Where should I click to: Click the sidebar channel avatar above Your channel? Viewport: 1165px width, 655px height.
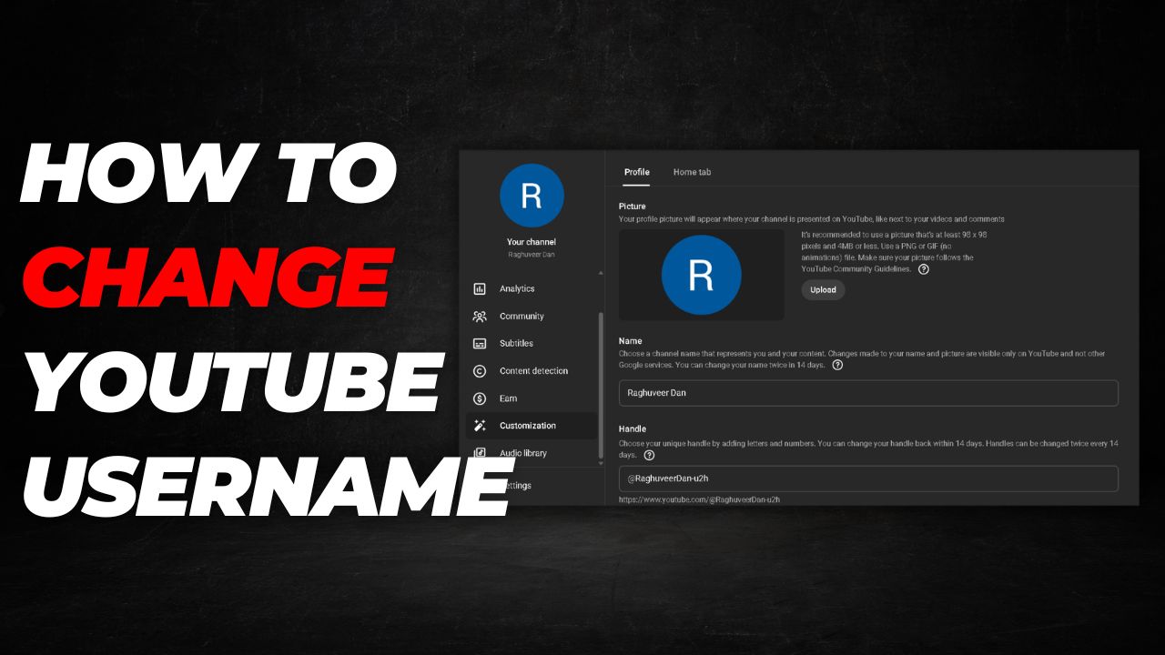(532, 196)
